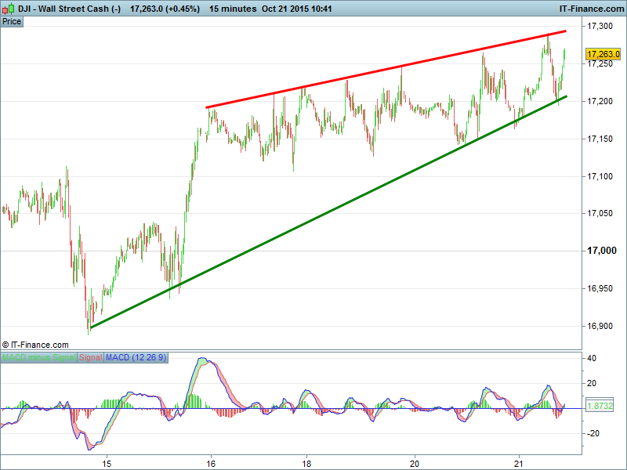
Task: Click date label 21 on time axis
Action: coord(518,462)
